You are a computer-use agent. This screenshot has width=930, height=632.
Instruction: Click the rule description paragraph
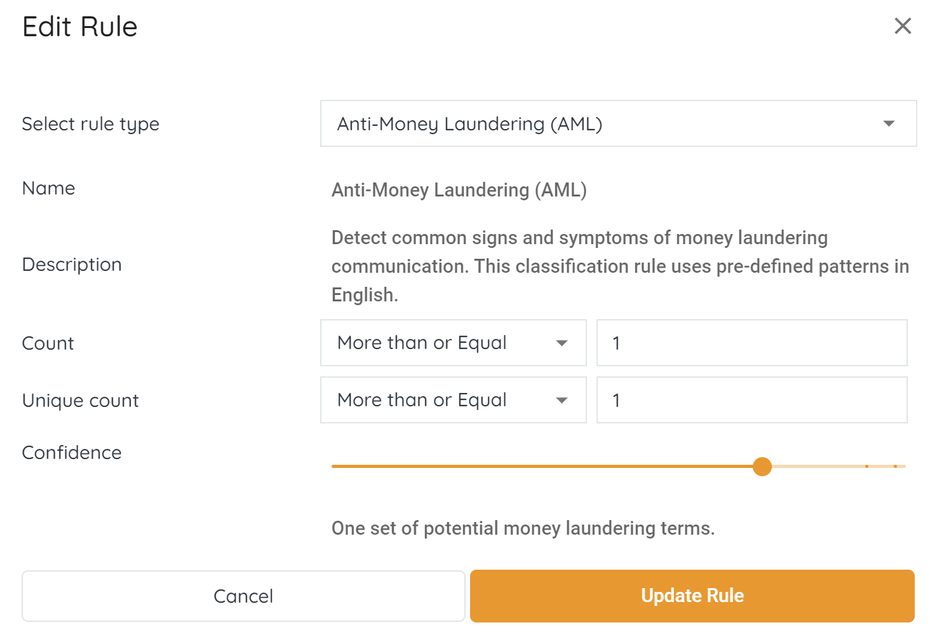620,266
